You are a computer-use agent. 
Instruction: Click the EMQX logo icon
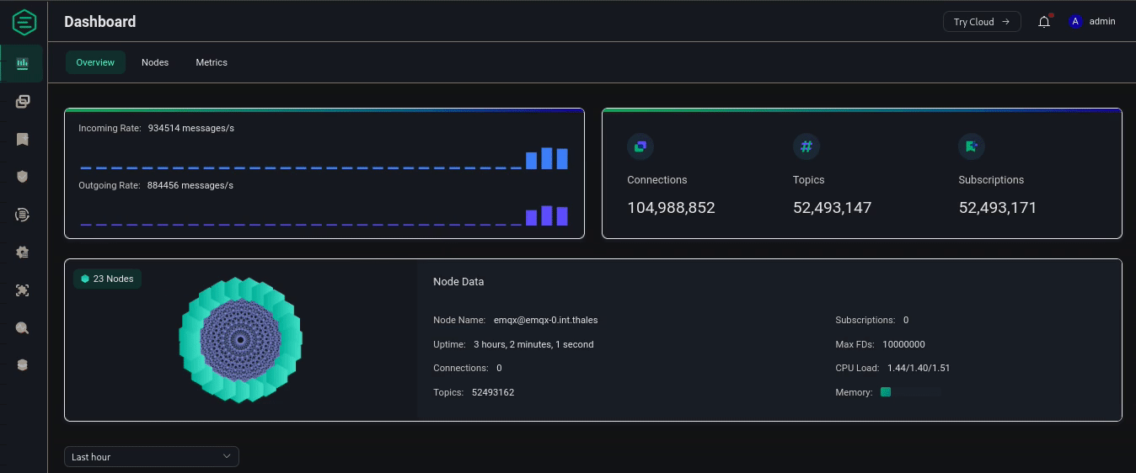24,22
